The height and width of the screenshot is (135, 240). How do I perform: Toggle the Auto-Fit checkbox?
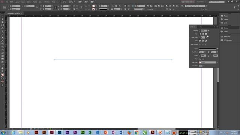point(147,9)
